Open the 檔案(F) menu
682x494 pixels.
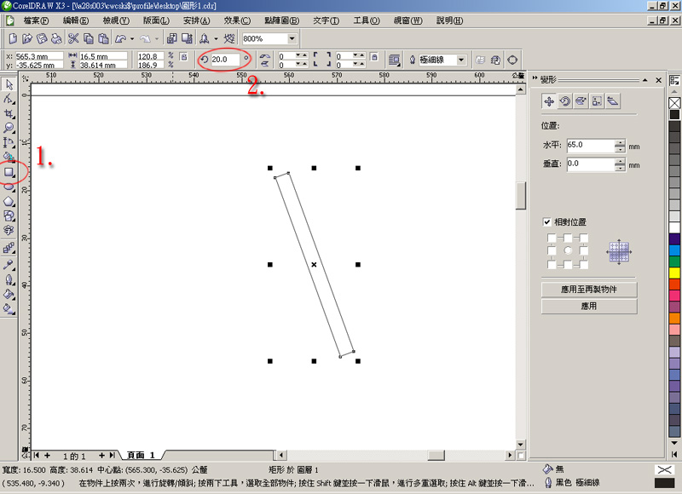pos(36,20)
